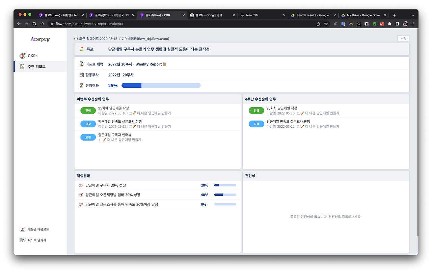Add a new browser tab with plus

point(394,15)
